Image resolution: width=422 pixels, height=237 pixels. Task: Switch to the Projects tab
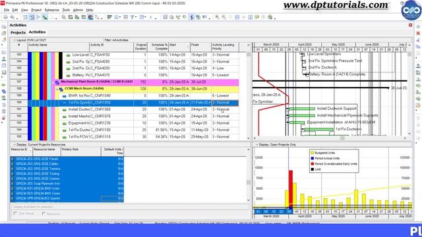(18, 32)
